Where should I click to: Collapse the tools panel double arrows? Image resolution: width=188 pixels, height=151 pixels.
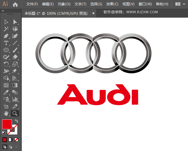3,11
